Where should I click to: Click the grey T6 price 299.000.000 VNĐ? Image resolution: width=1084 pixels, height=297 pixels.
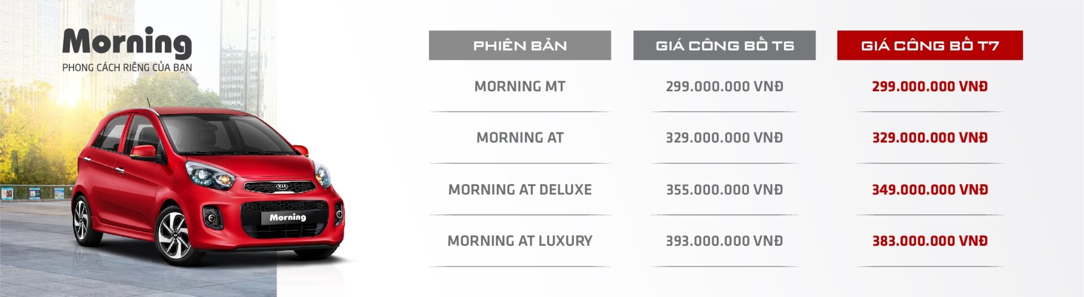[724, 86]
